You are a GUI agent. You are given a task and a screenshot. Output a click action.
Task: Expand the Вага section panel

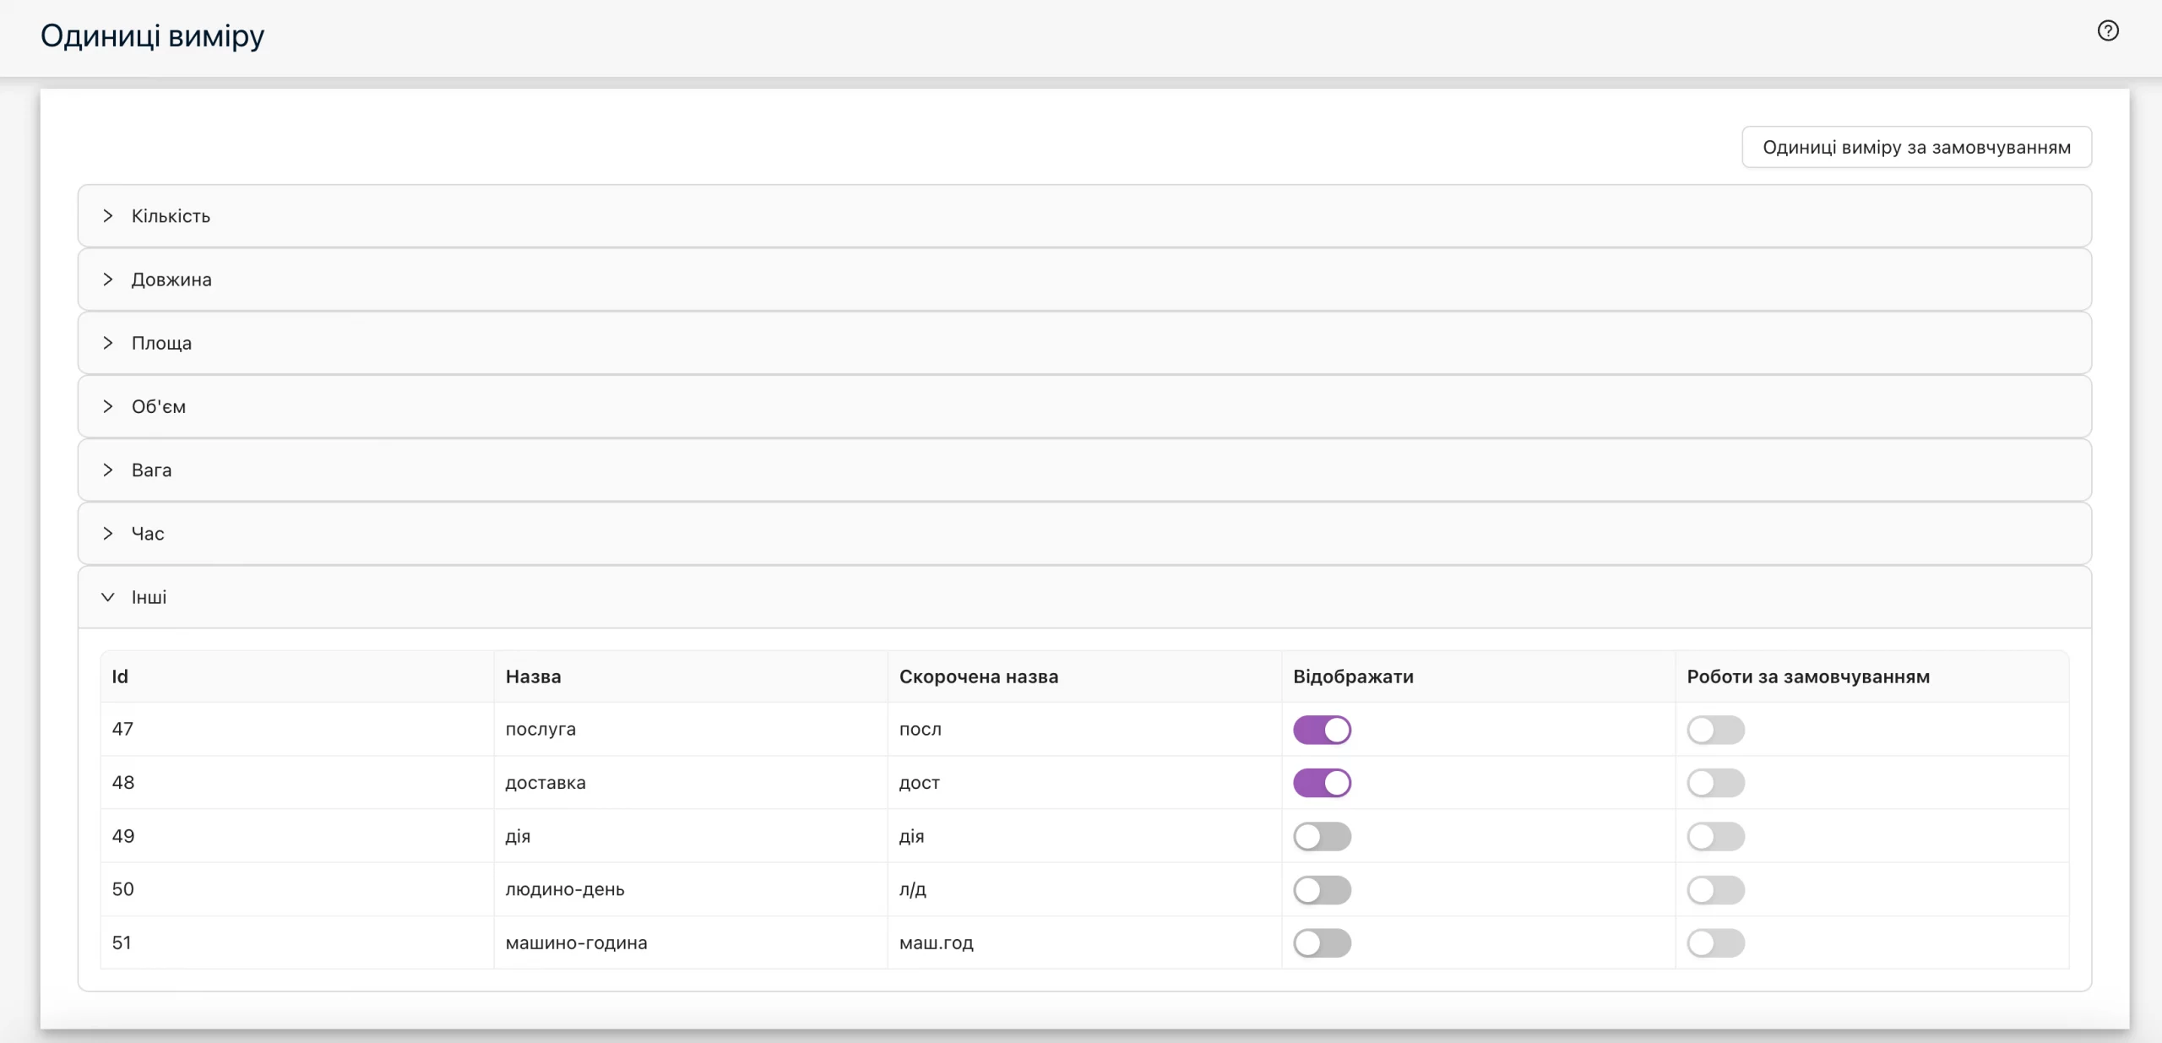1084,470
